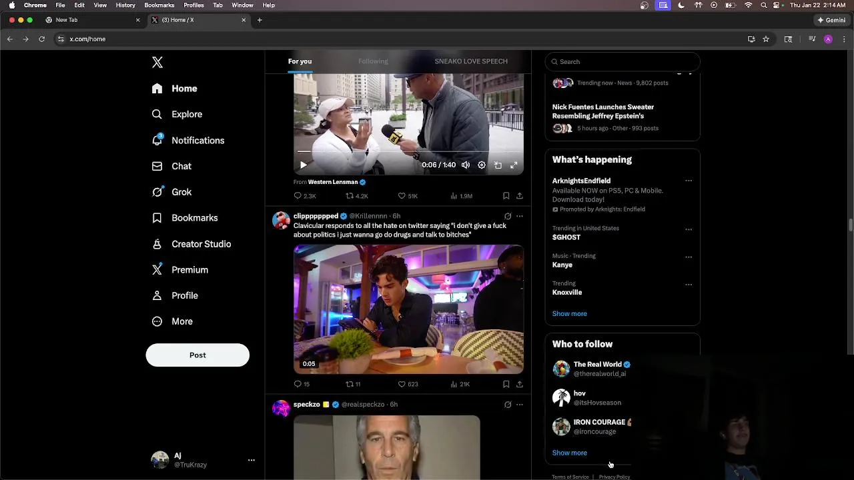
Task: Mute the interview video volume
Action: point(466,165)
